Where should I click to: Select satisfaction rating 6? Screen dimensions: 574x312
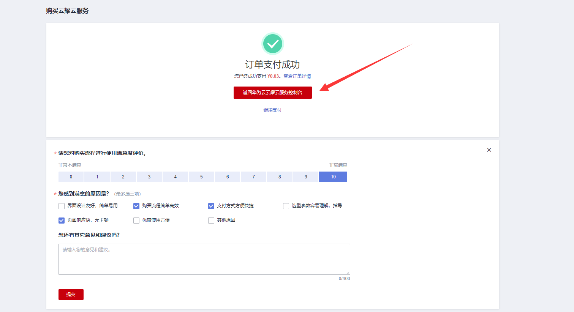pyautogui.click(x=228, y=177)
